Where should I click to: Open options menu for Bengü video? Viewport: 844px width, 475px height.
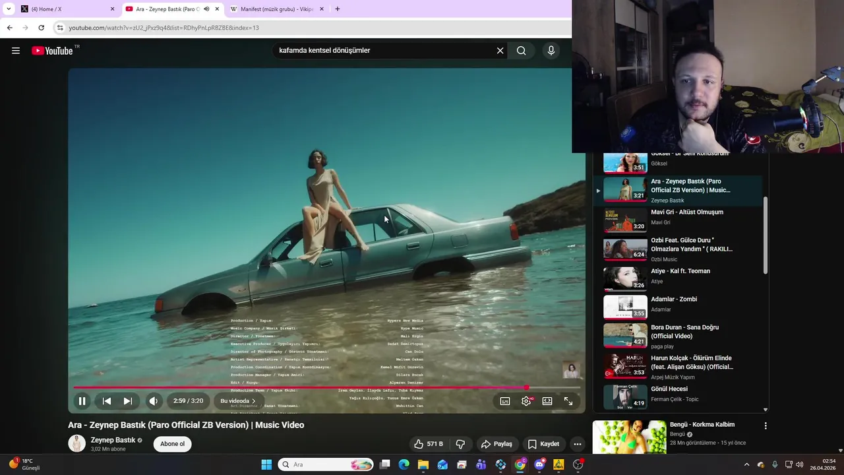(x=766, y=426)
